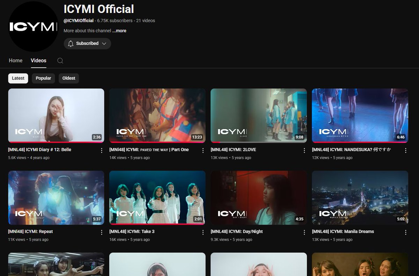Open title link ICYMI: NANDESUKA?
The width and height of the screenshot is (419, 276).
tap(351, 150)
